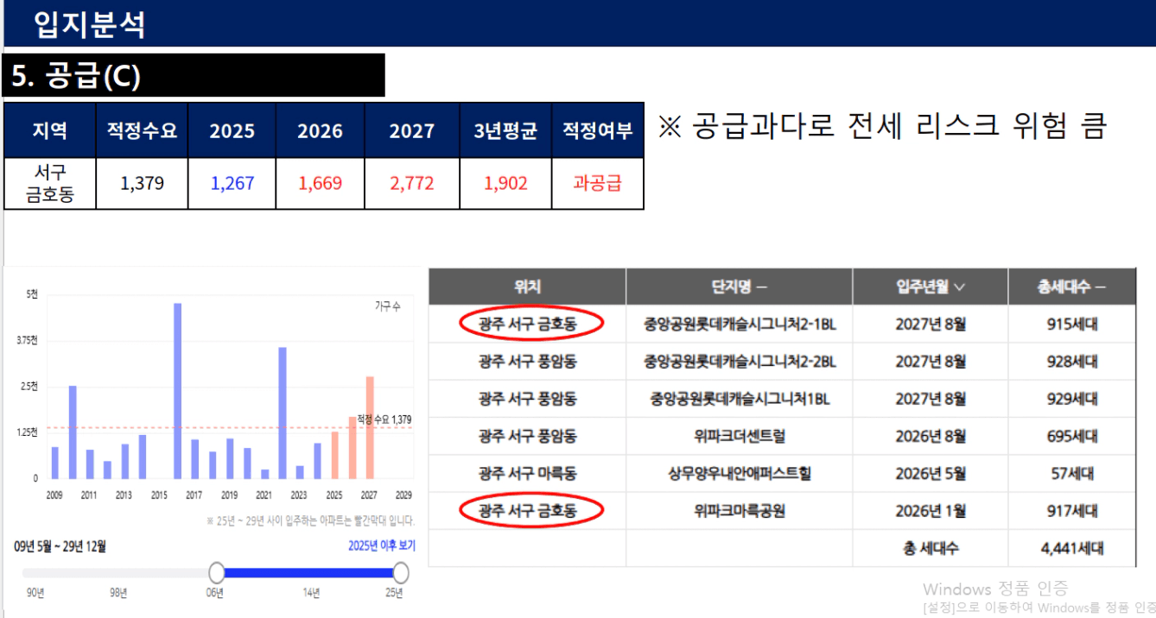Click the 915세대 cell
This screenshot has width=1156, height=618.
[1072, 325]
